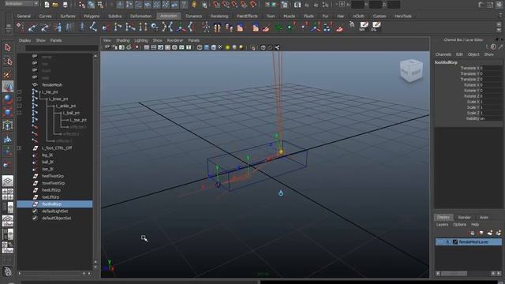Switch to the Polygons shelf tab
505x284 pixels.
coord(92,16)
